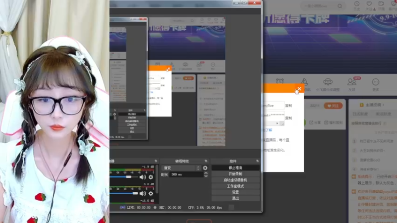Click 开始录制 to start recording
This screenshot has height=223, width=397.
[235, 174]
